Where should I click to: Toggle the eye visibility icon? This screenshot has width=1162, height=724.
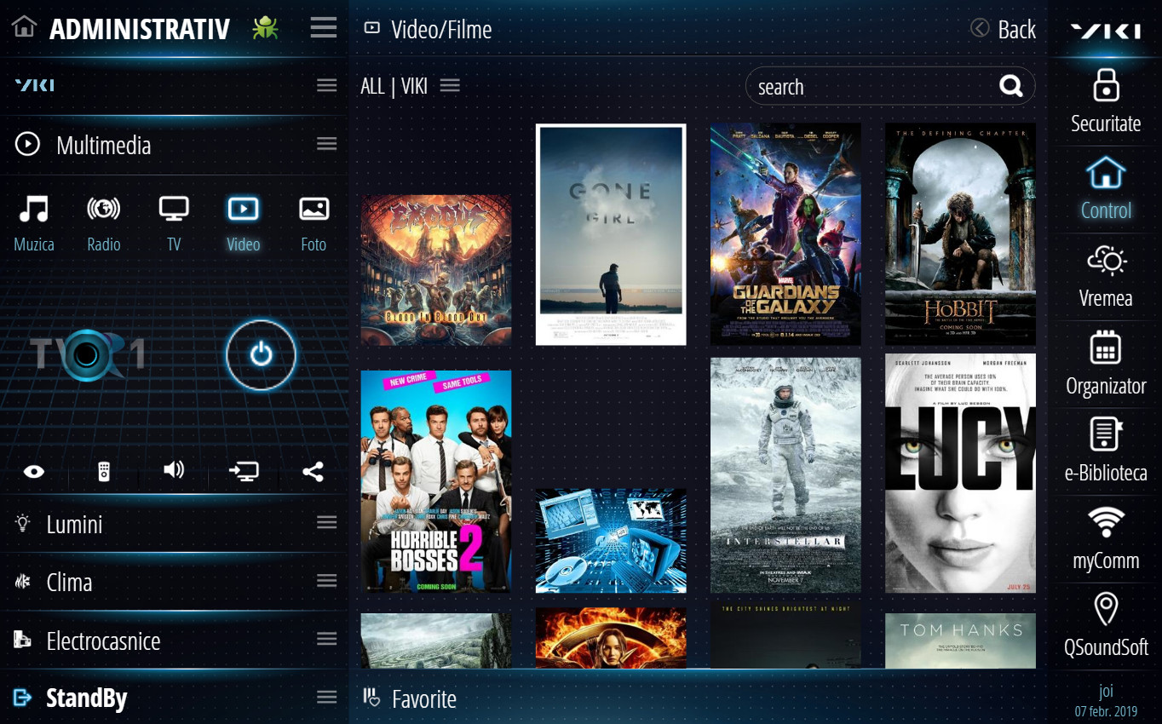[x=34, y=471]
